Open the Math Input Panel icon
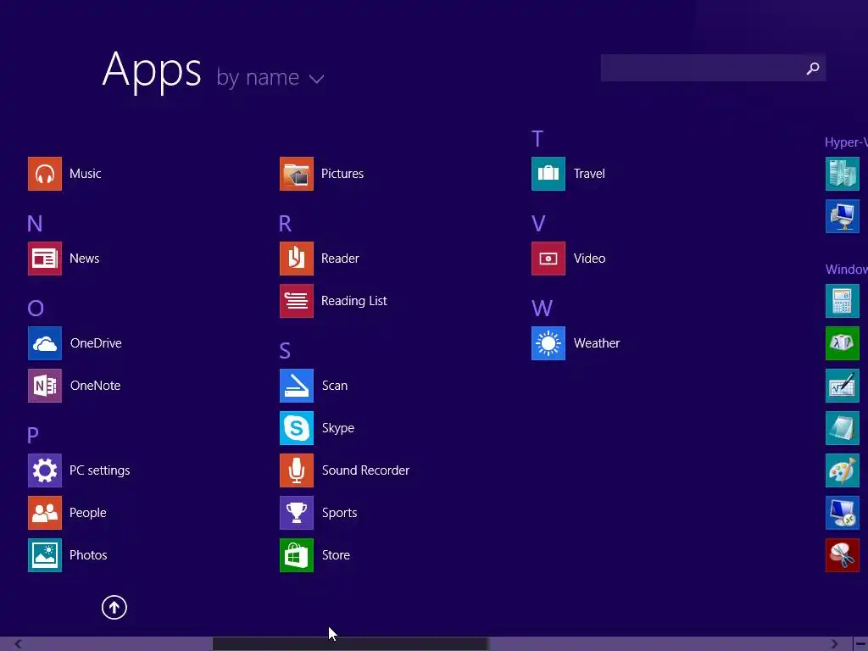 (843, 386)
